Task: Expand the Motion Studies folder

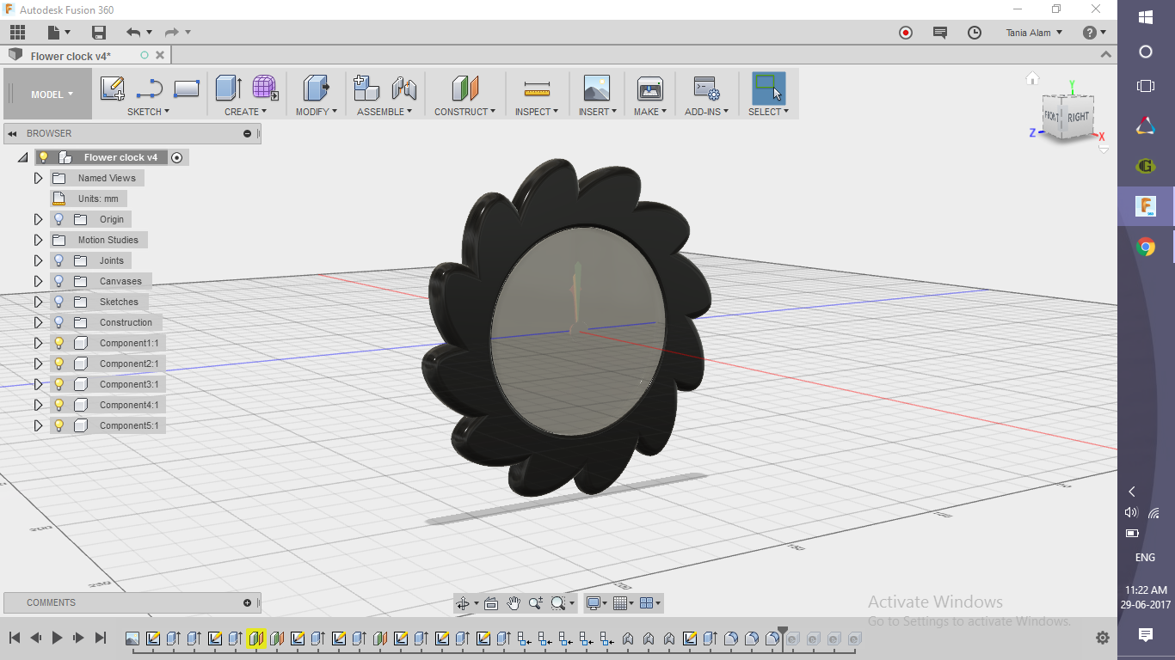Action: [38, 240]
